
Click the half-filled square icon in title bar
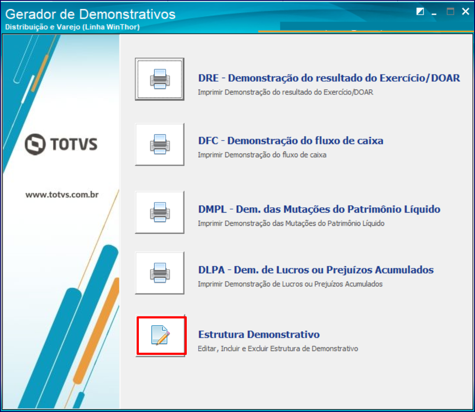pos(420,11)
